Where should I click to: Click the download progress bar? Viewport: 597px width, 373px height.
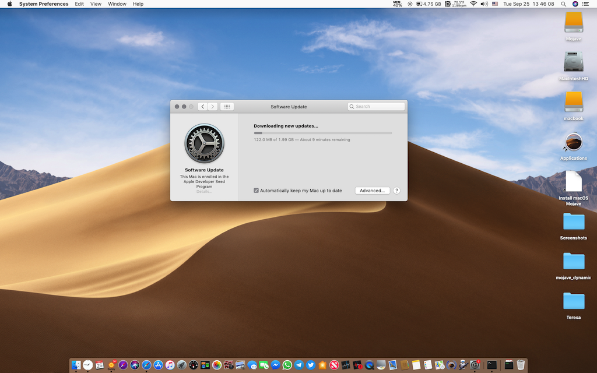pyautogui.click(x=322, y=133)
